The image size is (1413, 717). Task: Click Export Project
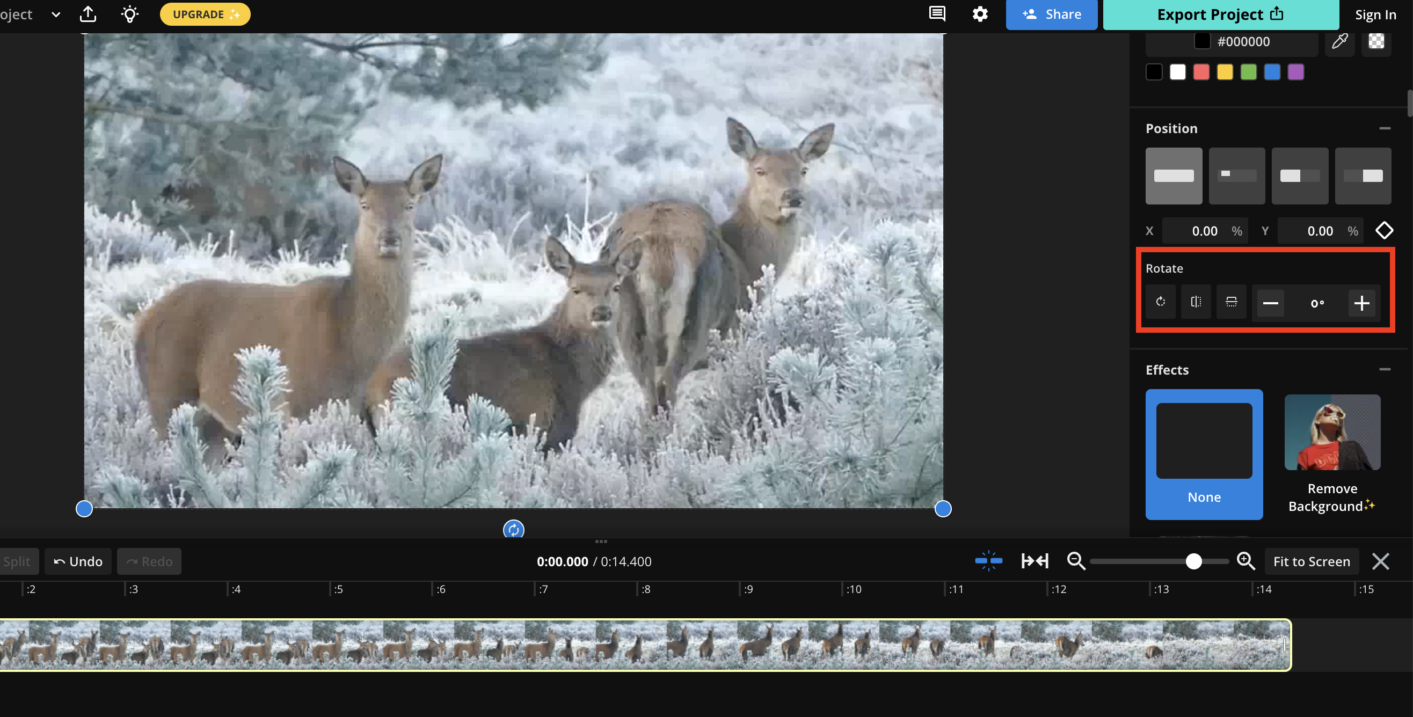[1220, 14]
